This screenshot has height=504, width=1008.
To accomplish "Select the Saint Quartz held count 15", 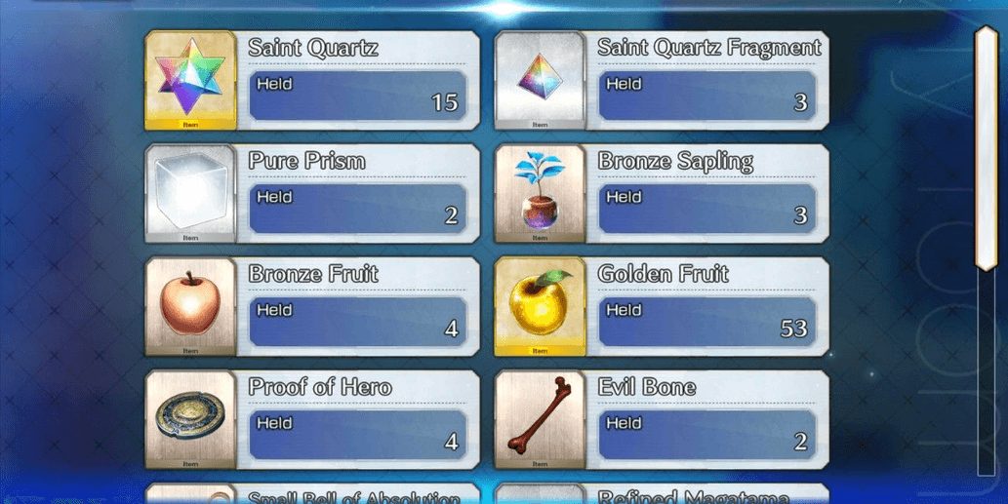I will [445, 102].
